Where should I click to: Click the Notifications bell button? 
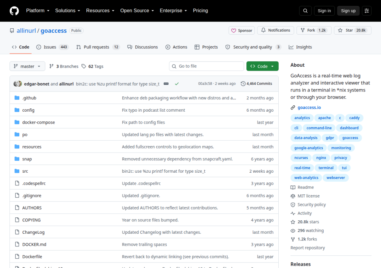276,30
